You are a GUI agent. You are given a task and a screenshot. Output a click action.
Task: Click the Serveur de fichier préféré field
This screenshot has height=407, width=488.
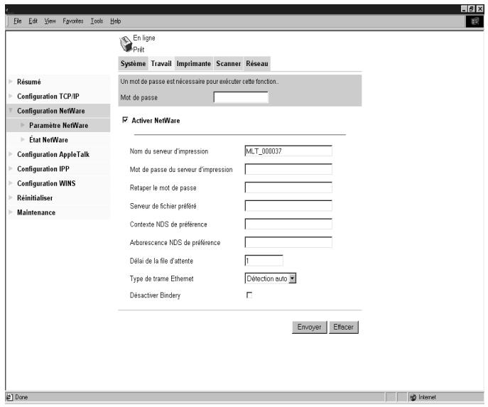[288, 206]
